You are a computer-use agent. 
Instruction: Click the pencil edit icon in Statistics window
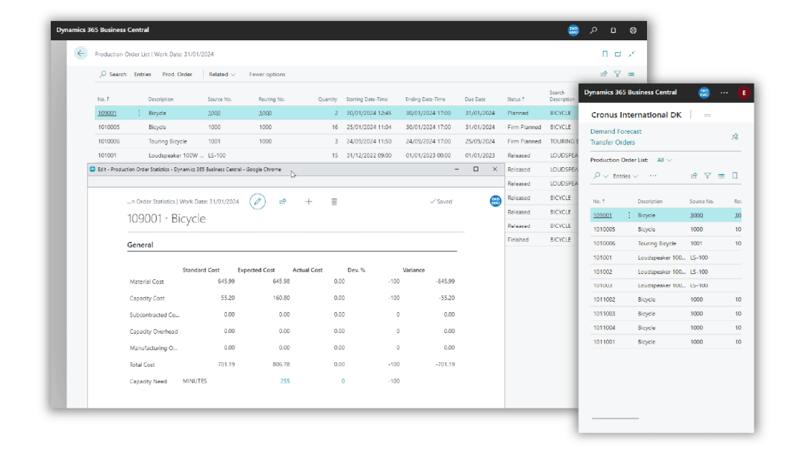[257, 201]
